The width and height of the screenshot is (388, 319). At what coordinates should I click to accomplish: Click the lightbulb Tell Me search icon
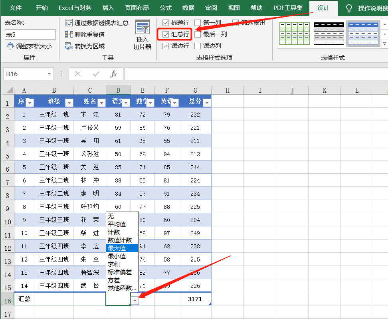click(349, 8)
